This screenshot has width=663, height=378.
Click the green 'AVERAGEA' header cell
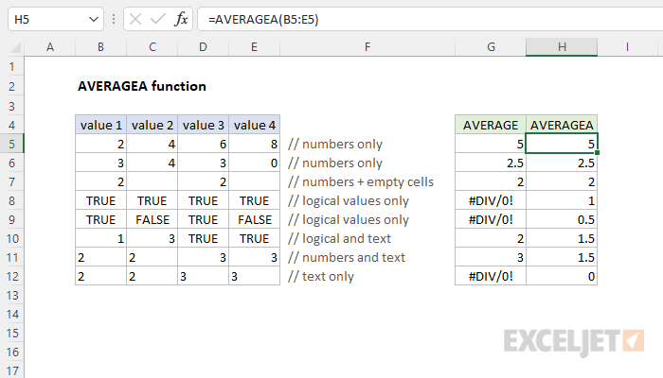pos(562,125)
